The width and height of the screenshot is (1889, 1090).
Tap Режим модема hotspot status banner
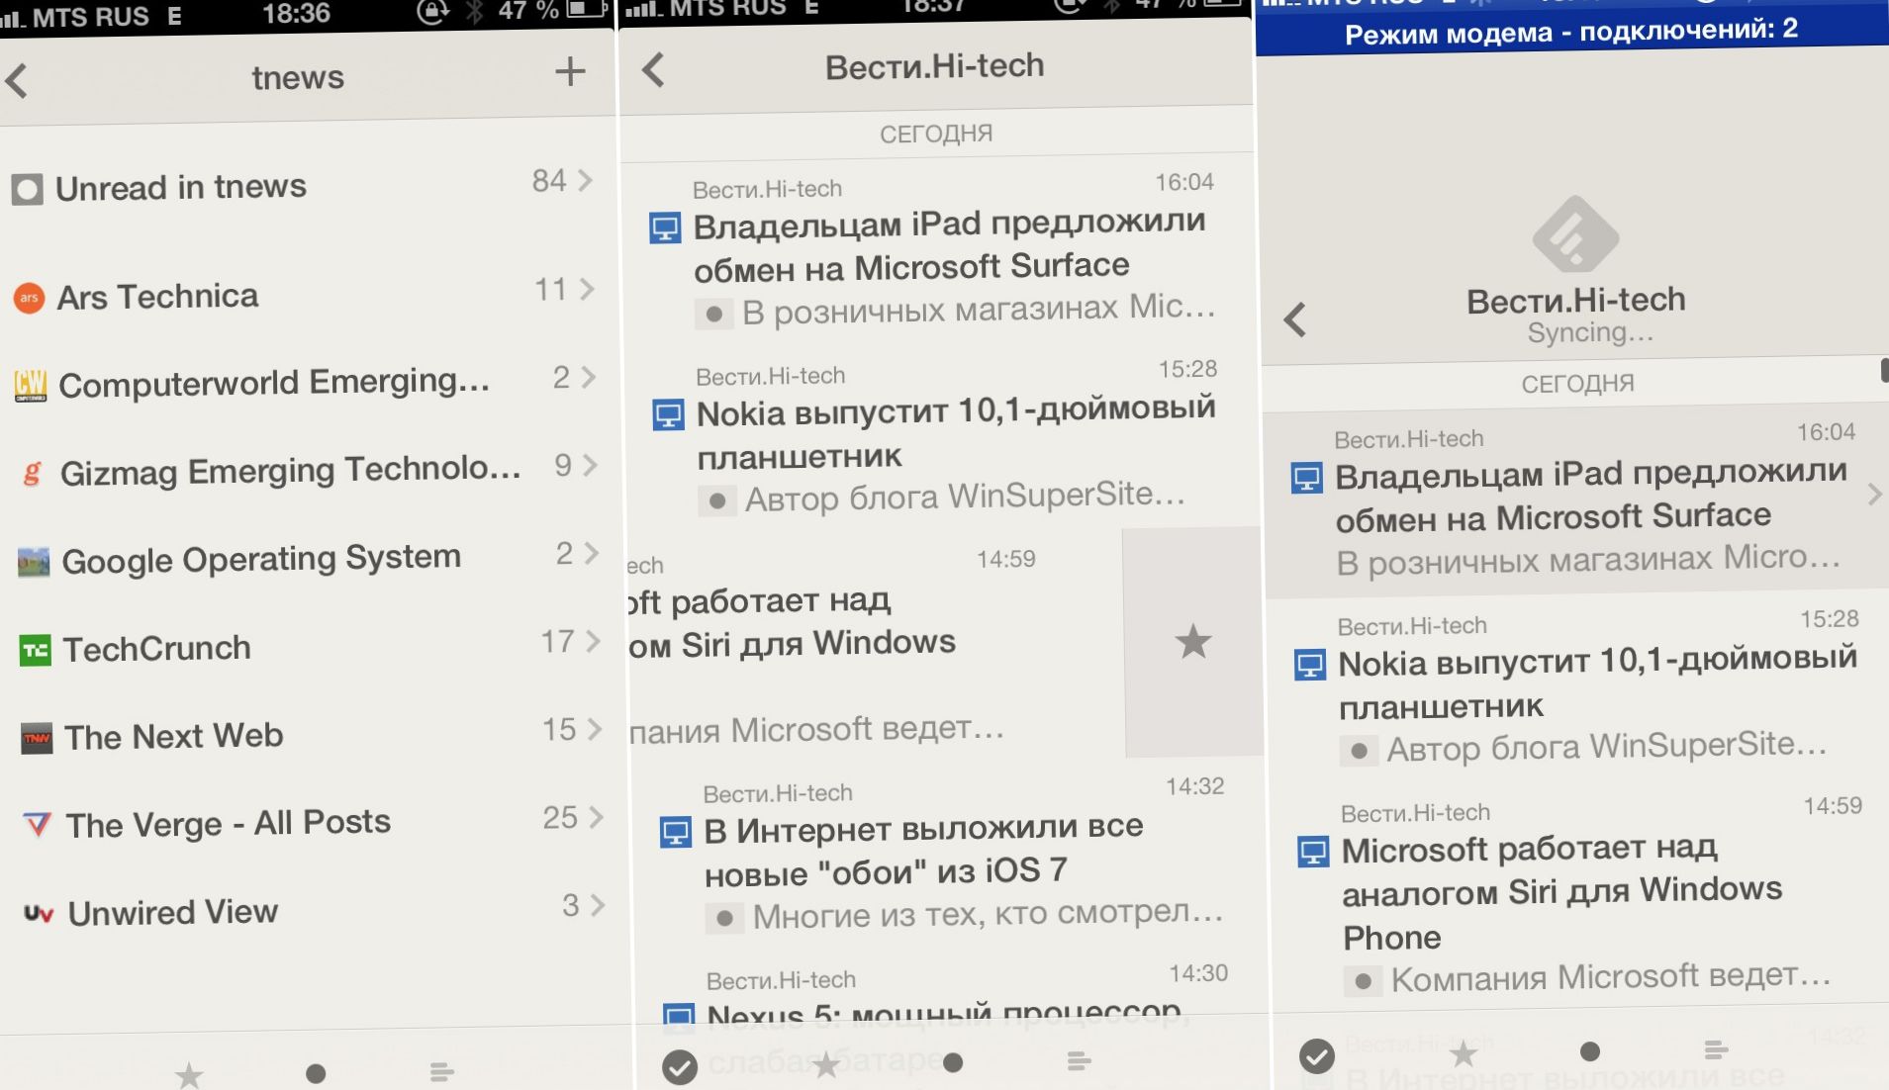(x=1571, y=31)
